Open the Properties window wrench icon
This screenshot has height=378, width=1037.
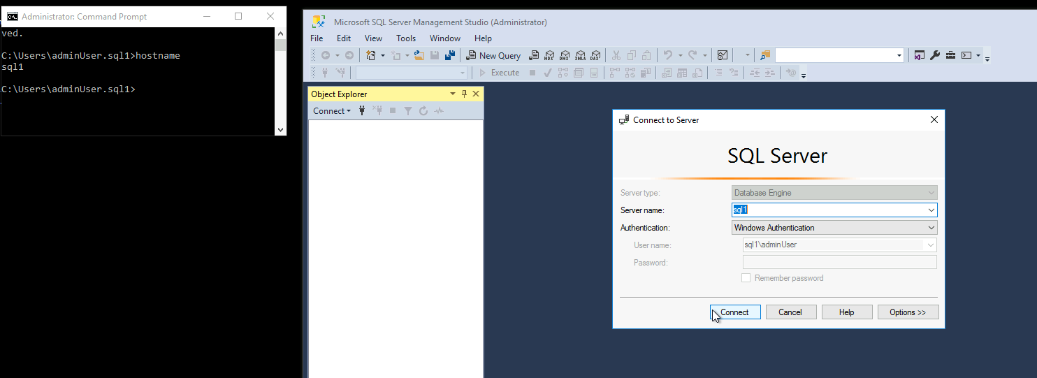click(935, 55)
